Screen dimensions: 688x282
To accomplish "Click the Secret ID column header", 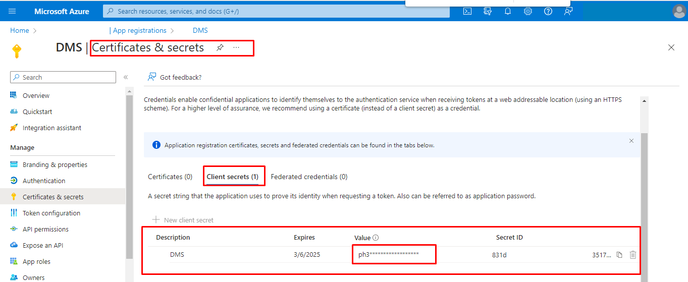I will (x=509, y=237).
